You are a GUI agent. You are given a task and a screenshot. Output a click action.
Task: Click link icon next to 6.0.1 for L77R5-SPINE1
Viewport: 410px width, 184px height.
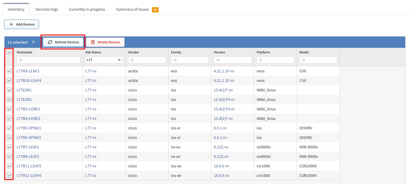pos(225,128)
